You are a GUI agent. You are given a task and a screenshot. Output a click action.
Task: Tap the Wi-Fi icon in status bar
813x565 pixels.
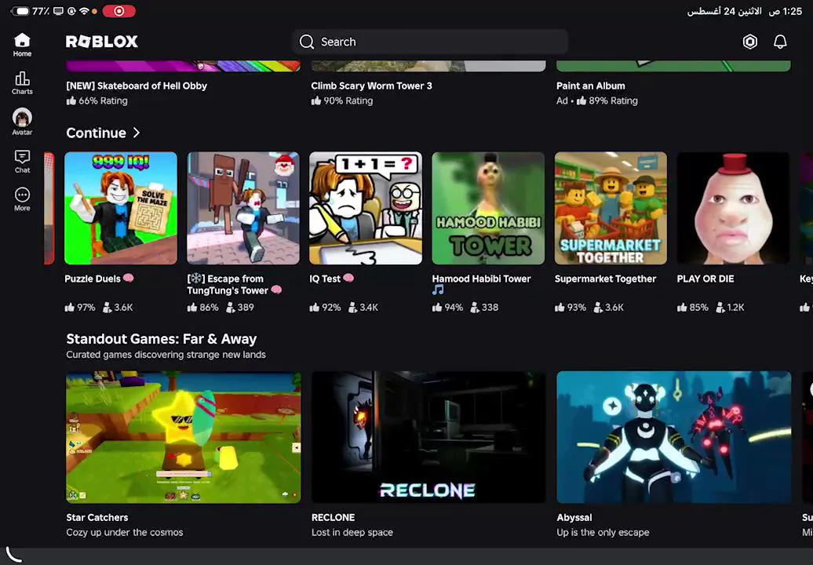pyautogui.click(x=84, y=11)
